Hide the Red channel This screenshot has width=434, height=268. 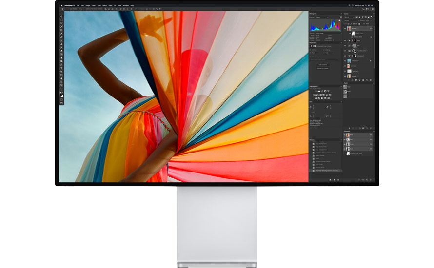click(345, 140)
